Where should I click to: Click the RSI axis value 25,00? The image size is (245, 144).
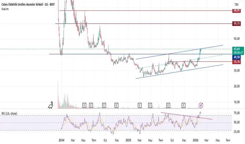237,132
